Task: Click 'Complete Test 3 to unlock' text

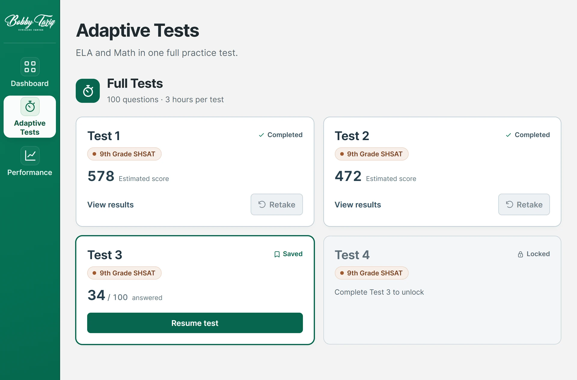Action: [379, 292]
